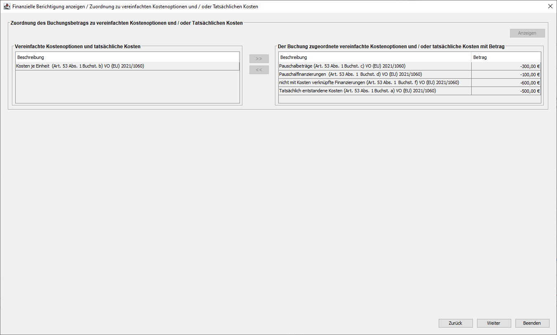The image size is (557, 335).
Task: Click the application icon in title bar
Action: 7,7
